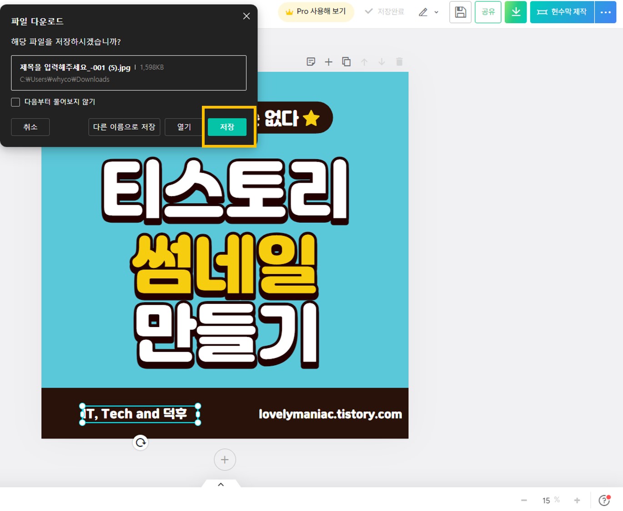Zoom out with the minus icon
Screen dimensions: 623x511
pyautogui.click(x=524, y=500)
